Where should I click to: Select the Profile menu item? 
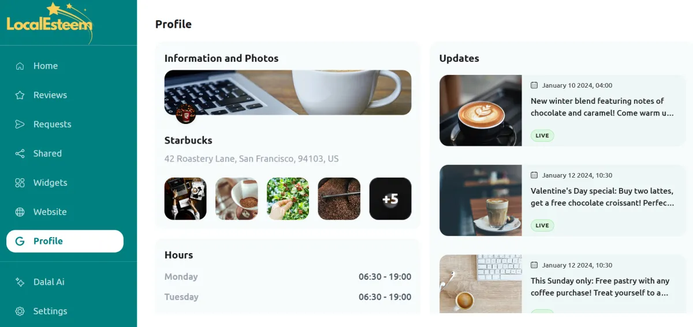(x=65, y=241)
